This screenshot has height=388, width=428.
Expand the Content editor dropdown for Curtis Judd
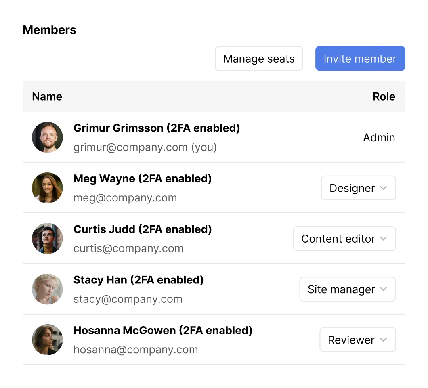tap(344, 238)
